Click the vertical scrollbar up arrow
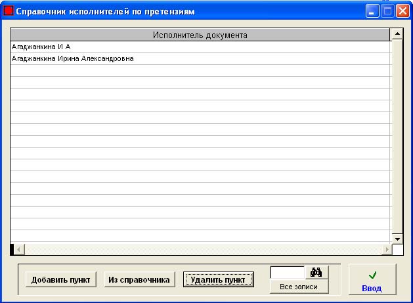 397,34
